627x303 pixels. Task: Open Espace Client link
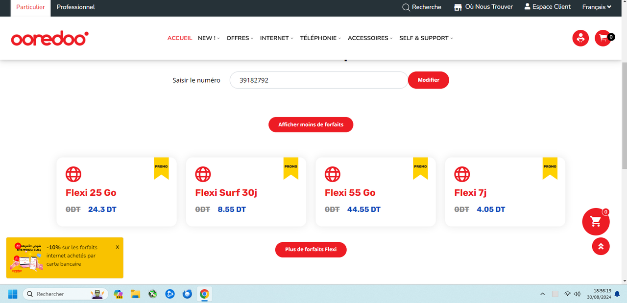point(548,7)
